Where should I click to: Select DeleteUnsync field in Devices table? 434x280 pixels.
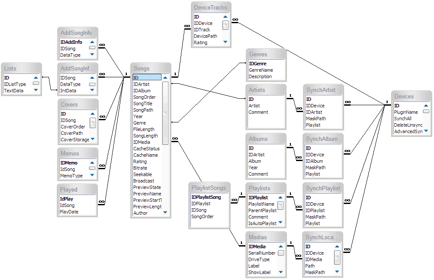(408, 125)
